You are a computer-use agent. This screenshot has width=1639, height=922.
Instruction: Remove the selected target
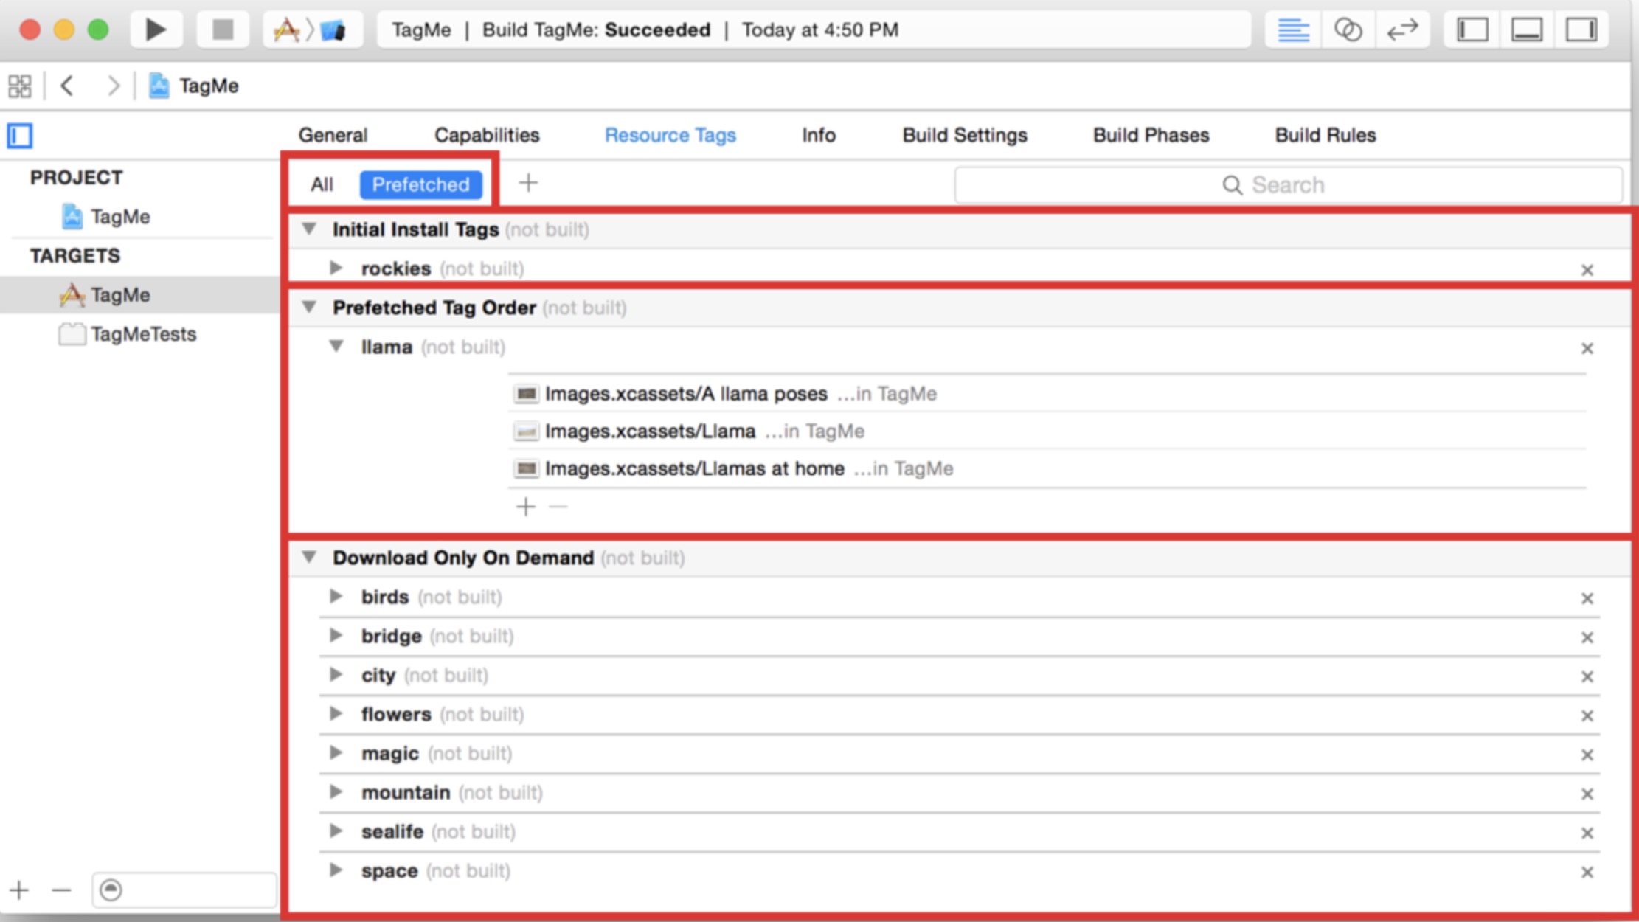[61, 890]
